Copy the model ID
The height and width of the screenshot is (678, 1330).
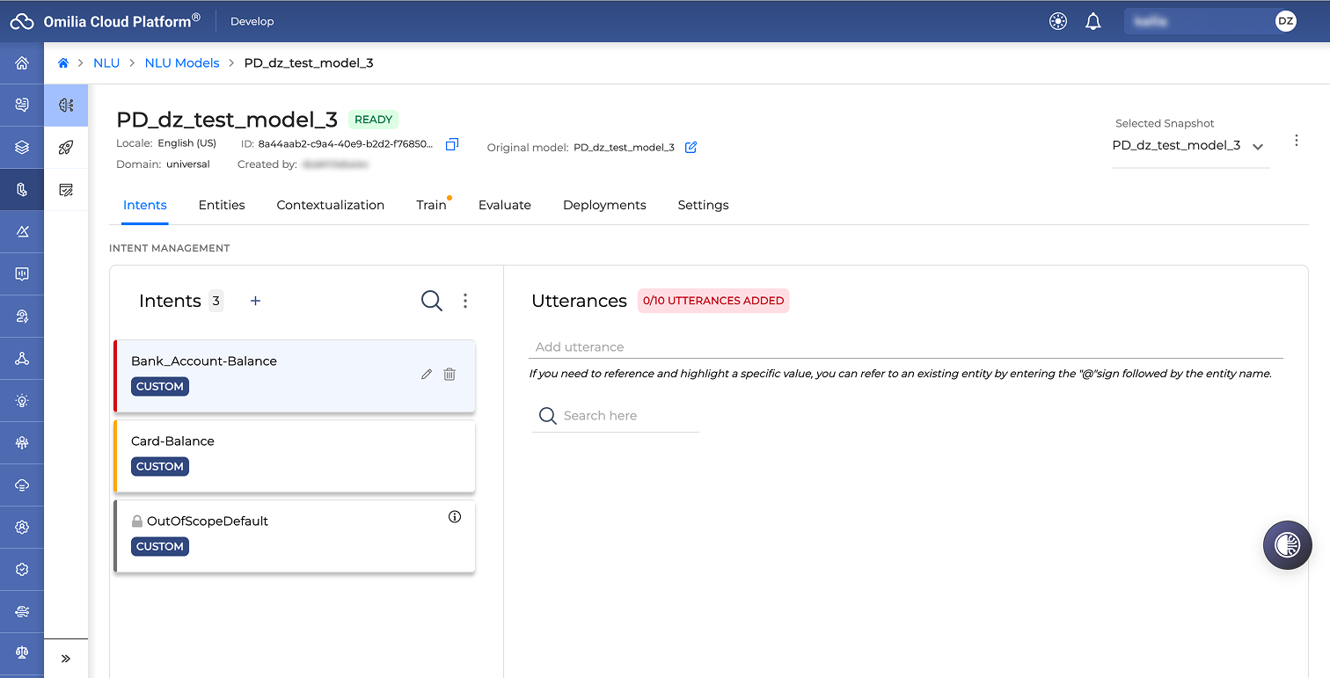[452, 144]
